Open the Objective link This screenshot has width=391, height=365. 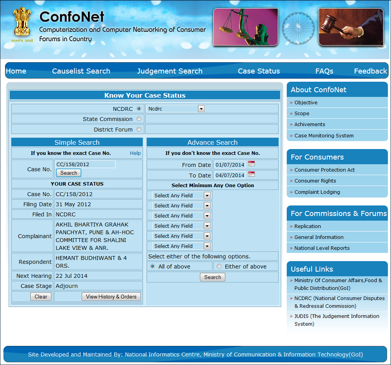pos(306,103)
